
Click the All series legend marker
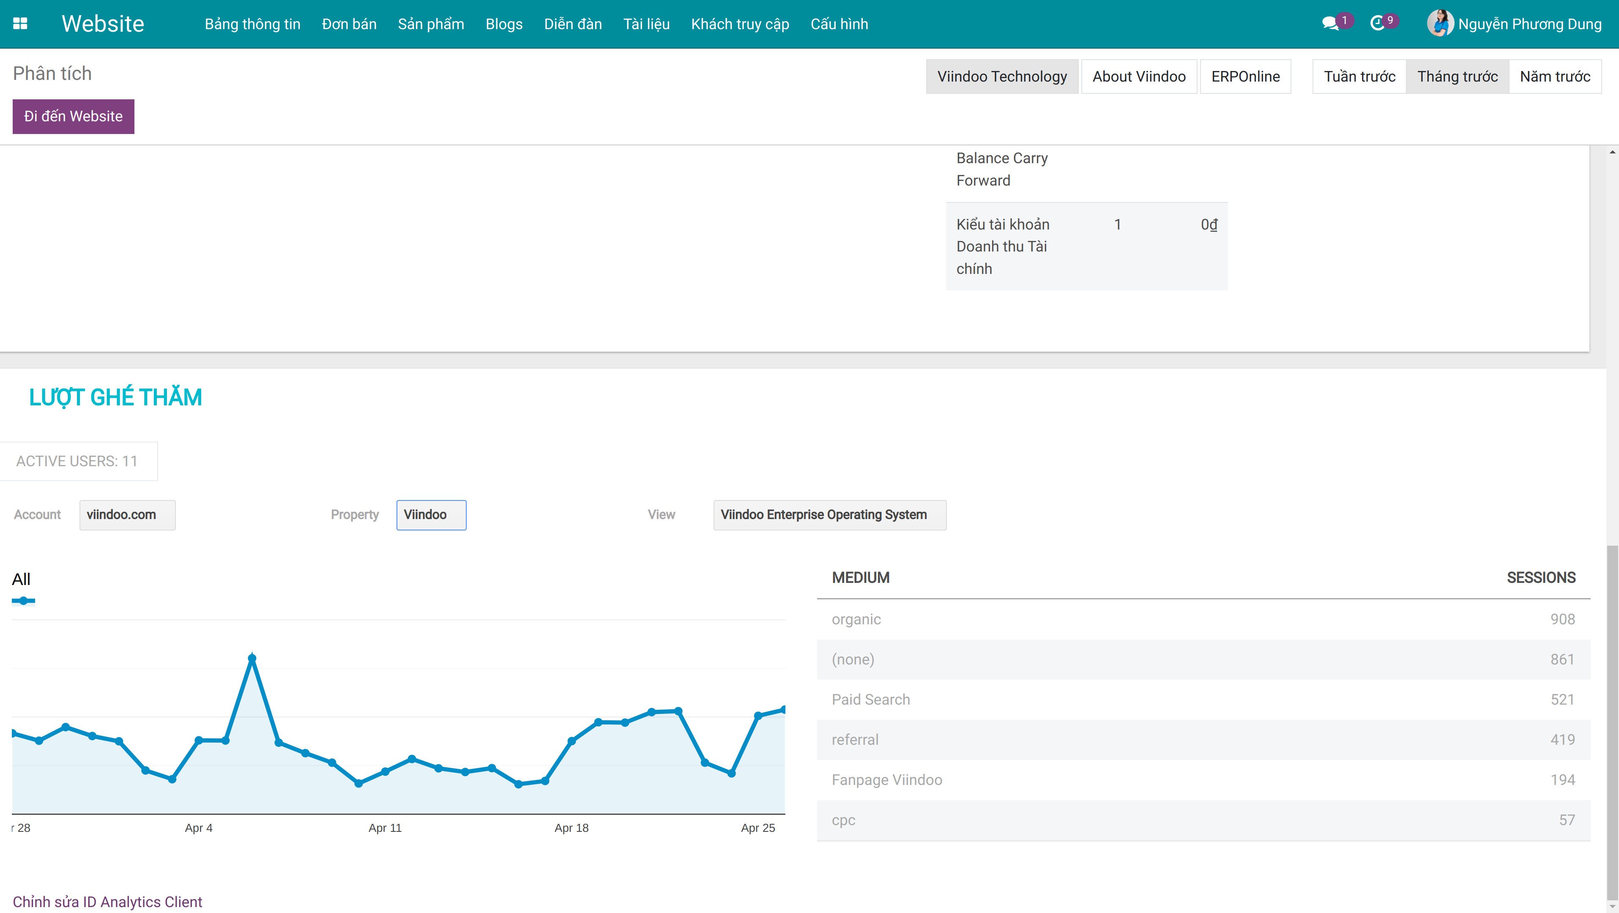[23, 601]
